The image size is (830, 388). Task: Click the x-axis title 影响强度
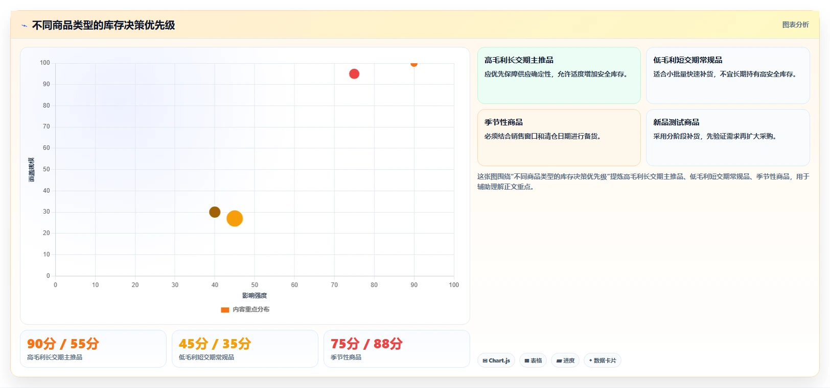[x=255, y=296]
